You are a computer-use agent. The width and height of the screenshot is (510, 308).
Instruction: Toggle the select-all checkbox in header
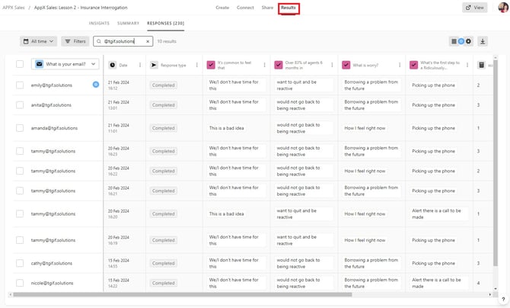[x=20, y=65]
